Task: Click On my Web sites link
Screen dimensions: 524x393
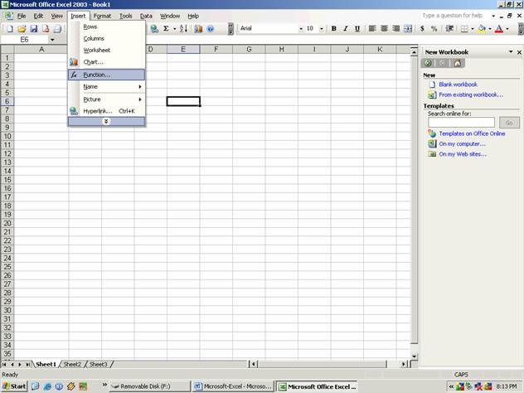Action: coord(463,154)
